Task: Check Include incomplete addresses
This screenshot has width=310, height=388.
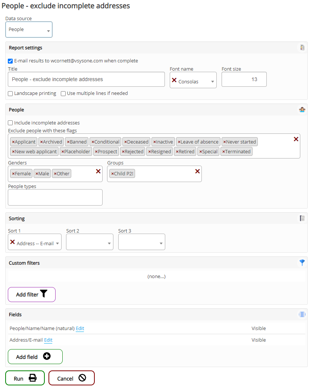Action: pos(10,123)
